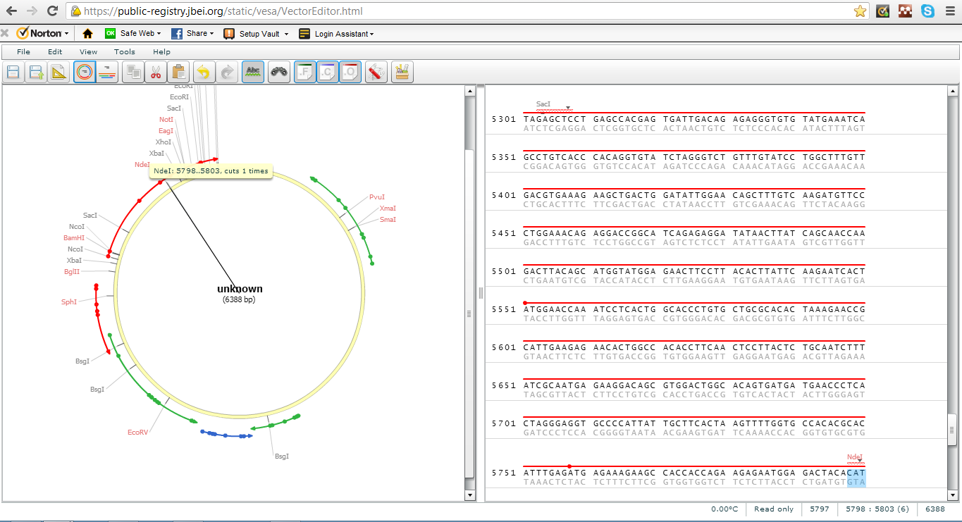This screenshot has width=962, height=522.
Task: Open the File menu
Action: click(23, 51)
